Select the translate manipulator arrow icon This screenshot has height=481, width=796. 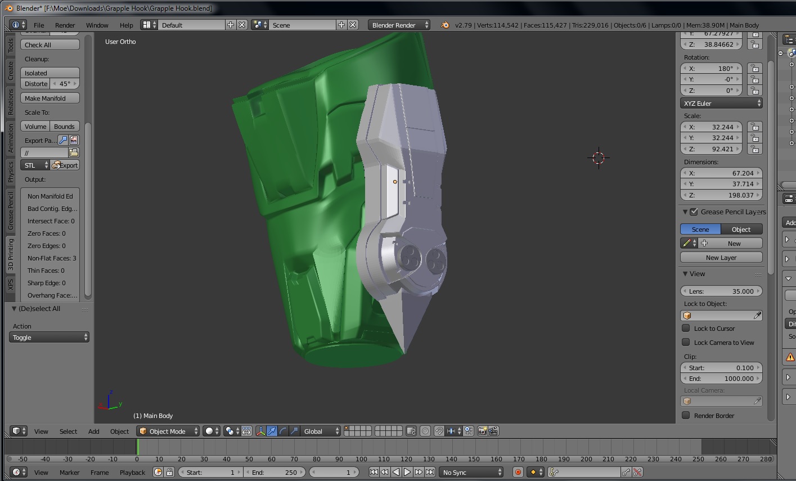[x=272, y=431]
